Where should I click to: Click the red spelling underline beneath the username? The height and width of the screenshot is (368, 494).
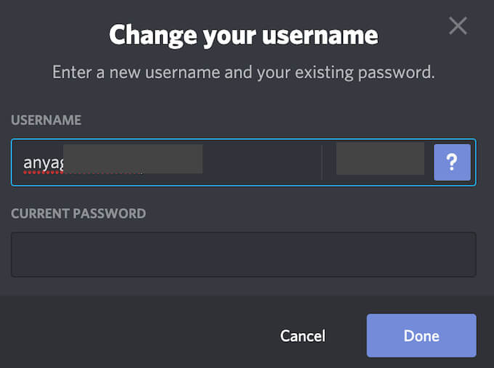[x=44, y=173]
